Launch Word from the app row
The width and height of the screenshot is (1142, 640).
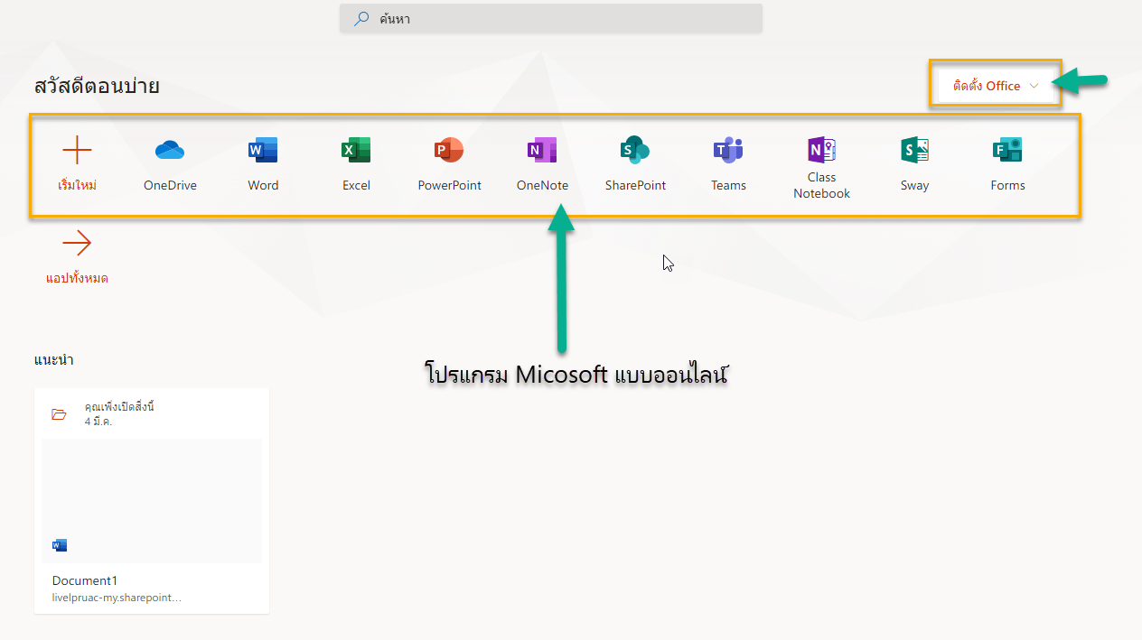(263, 150)
